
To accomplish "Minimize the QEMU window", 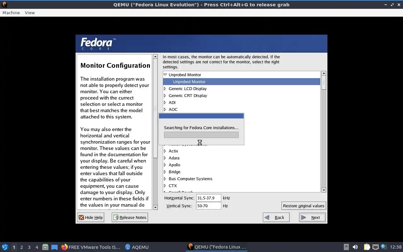I will pos(386,4).
